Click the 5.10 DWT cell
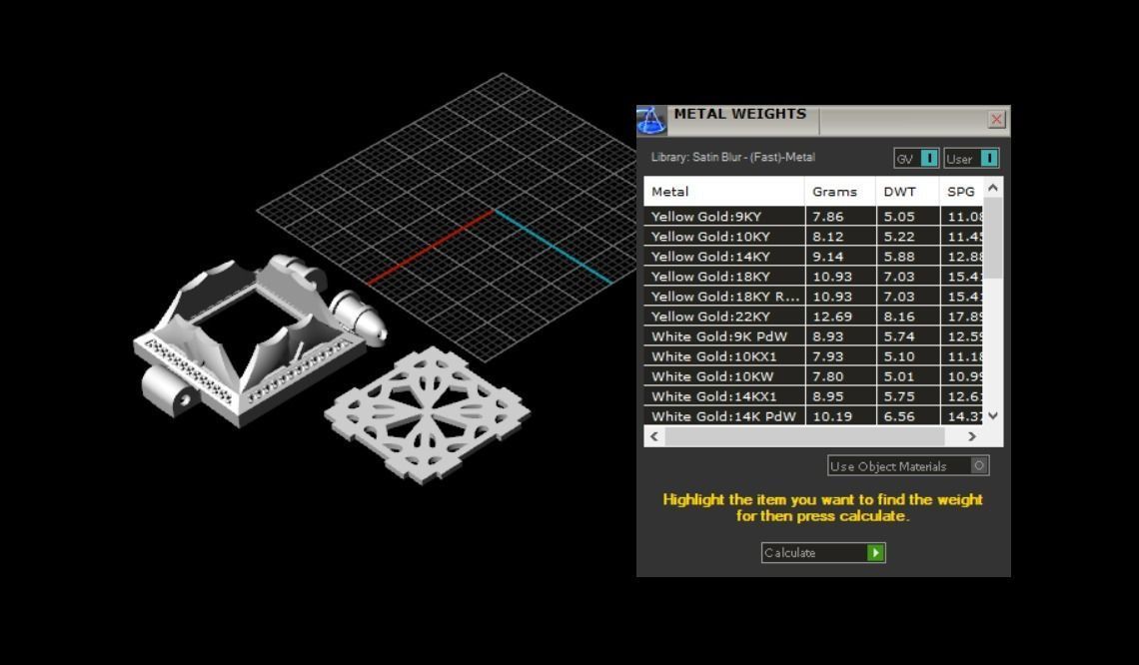The width and height of the screenshot is (1139, 665). 909,356
